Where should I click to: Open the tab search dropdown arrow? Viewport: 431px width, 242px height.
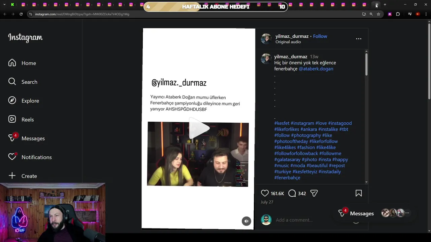(x=4, y=5)
